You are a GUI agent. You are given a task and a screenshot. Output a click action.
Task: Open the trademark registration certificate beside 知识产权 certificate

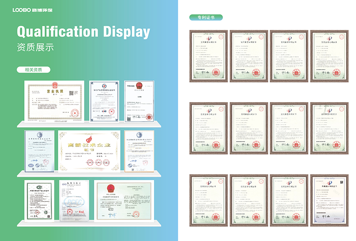coord(139,101)
